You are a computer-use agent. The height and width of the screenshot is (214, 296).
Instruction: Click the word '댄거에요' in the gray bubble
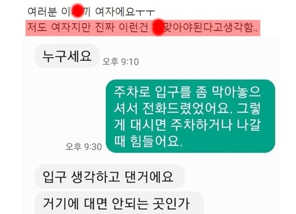tap(149, 177)
